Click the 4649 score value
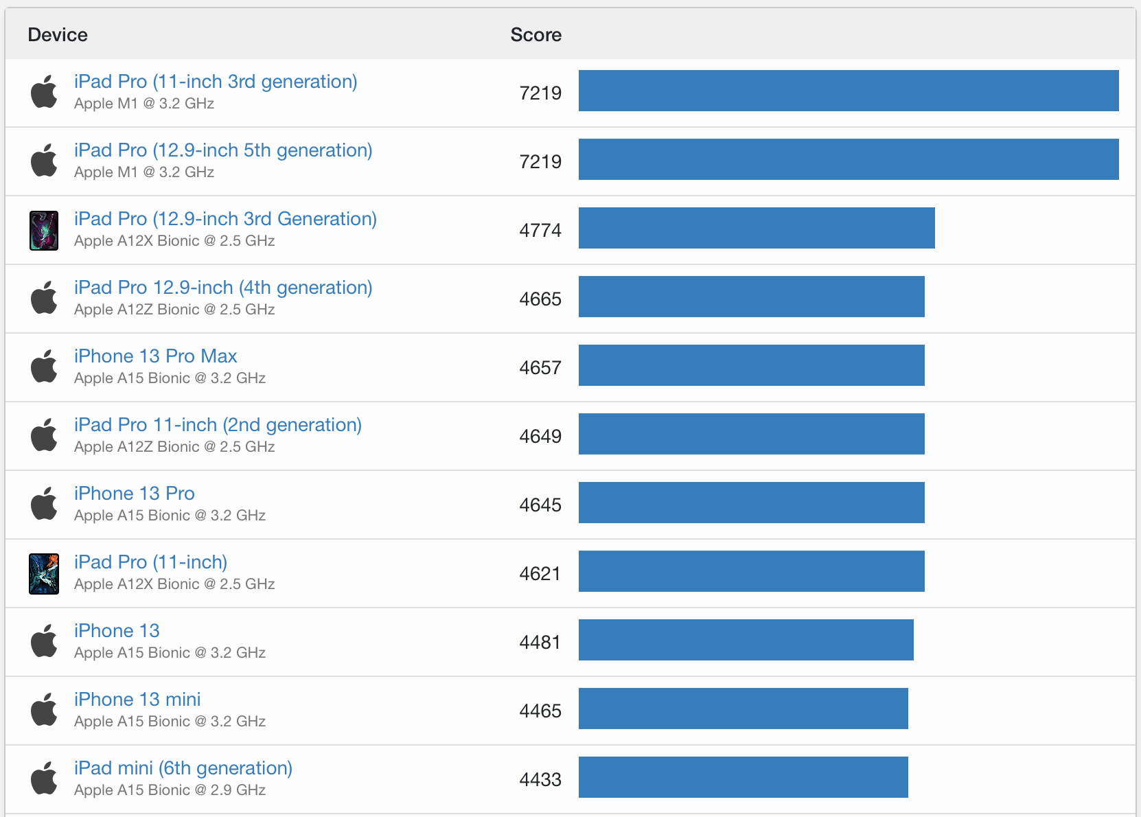This screenshot has width=1141, height=817. tap(540, 436)
